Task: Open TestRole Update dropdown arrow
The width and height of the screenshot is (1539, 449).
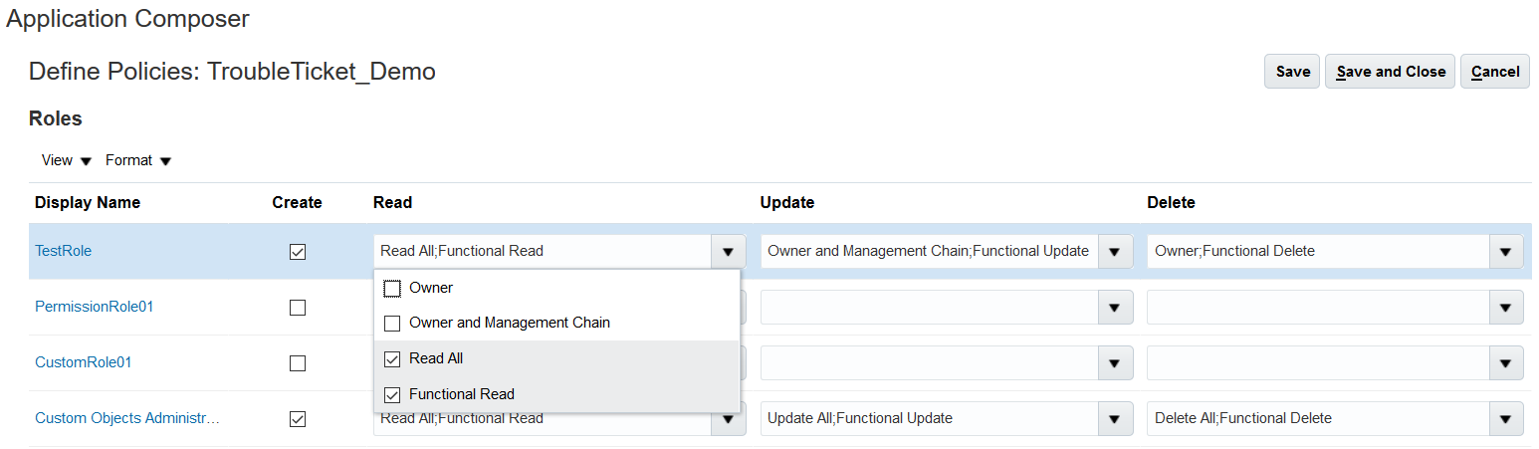Action: pos(1115,252)
